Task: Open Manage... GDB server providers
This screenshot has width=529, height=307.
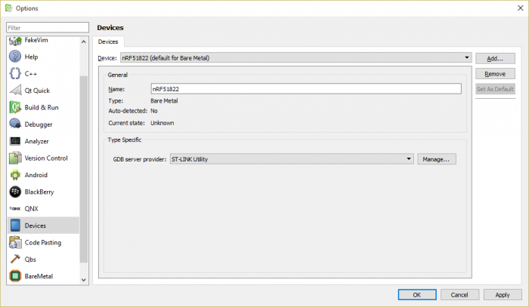Action: (436, 159)
